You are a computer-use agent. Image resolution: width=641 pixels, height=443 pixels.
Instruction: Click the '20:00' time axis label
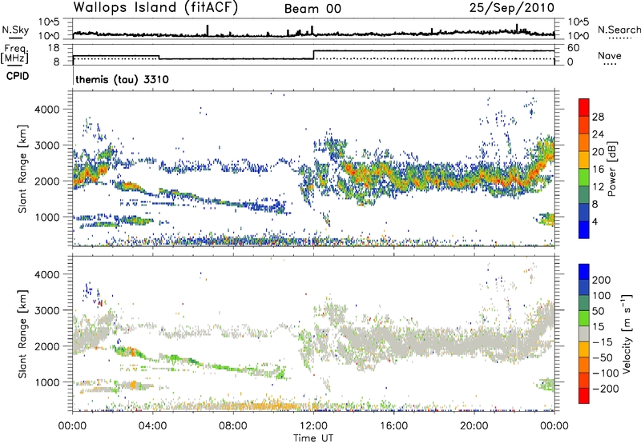[x=474, y=426]
